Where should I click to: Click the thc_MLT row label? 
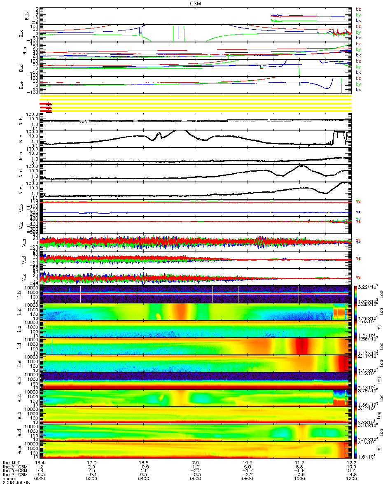(x=11, y=463)
